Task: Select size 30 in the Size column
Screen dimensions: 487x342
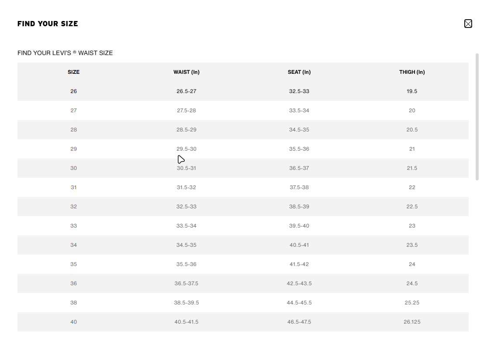Action: pyautogui.click(x=73, y=168)
